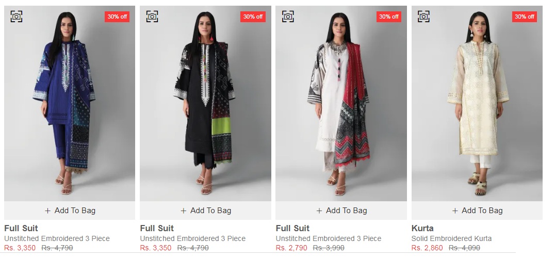Image resolution: width=555 pixels, height=257 pixels.
Task: Click camera icon on white suit image
Action: click(x=288, y=17)
